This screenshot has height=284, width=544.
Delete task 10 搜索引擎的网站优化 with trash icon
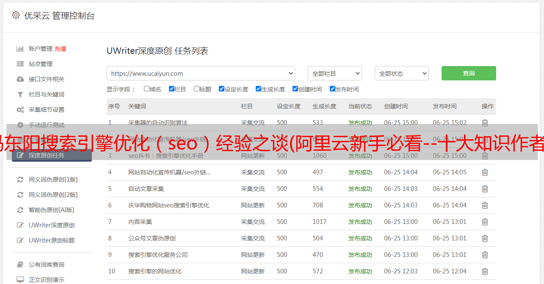pyautogui.click(x=485, y=271)
